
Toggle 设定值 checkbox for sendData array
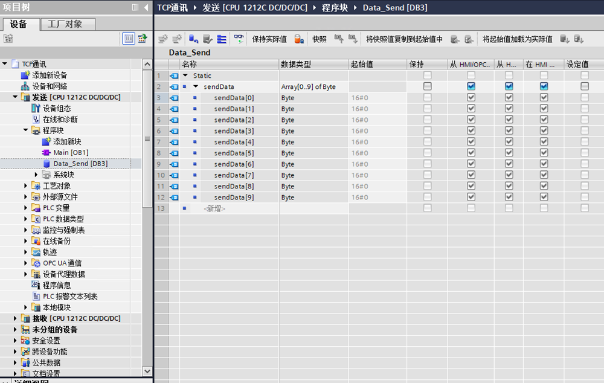tap(584, 86)
